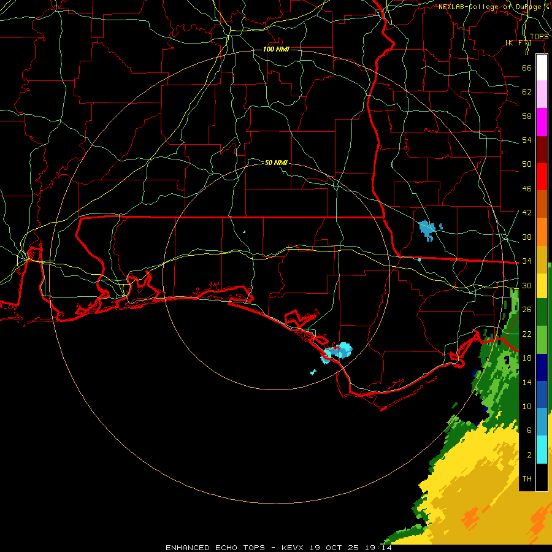Click legend value "22"
Screen dimensions: 552x552
click(x=527, y=334)
